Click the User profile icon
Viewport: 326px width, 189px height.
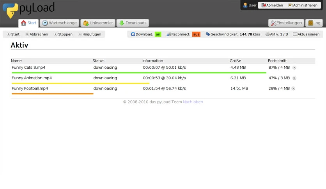[245, 5]
